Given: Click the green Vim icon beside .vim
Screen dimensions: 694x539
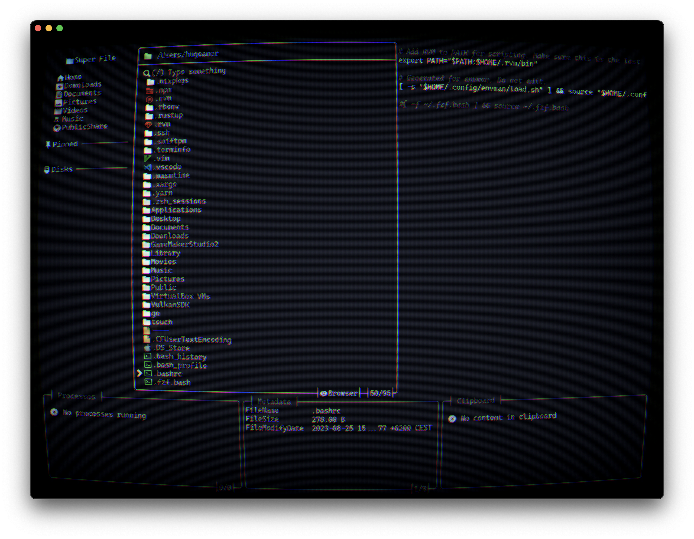Looking at the screenshot, I should pos(147,158).
